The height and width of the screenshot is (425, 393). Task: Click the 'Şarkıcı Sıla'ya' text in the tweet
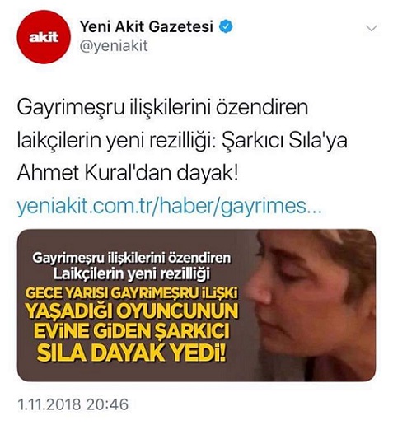pos(284,141)
